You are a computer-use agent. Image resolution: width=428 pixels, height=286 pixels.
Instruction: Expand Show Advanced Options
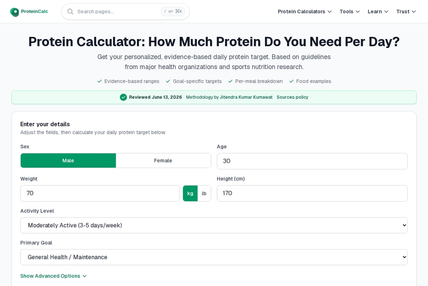pyautogui.click(x=53, y=276)
